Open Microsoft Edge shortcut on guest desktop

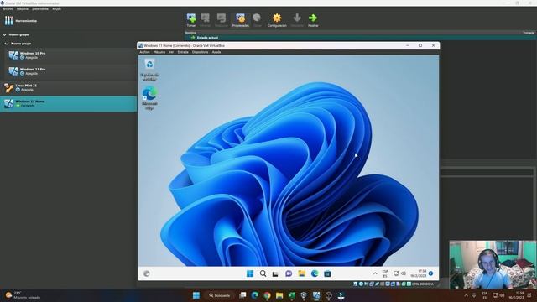pos(149,98)
